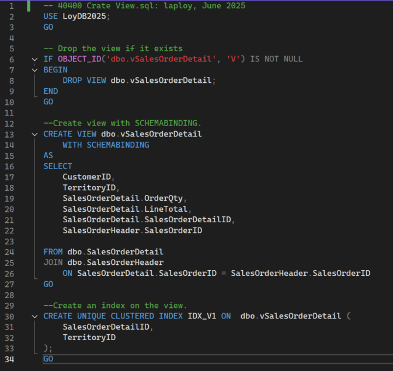This screenshot has width=393, height=371.
Task: Click the final GO on line 34
Action: click(48, 359)
